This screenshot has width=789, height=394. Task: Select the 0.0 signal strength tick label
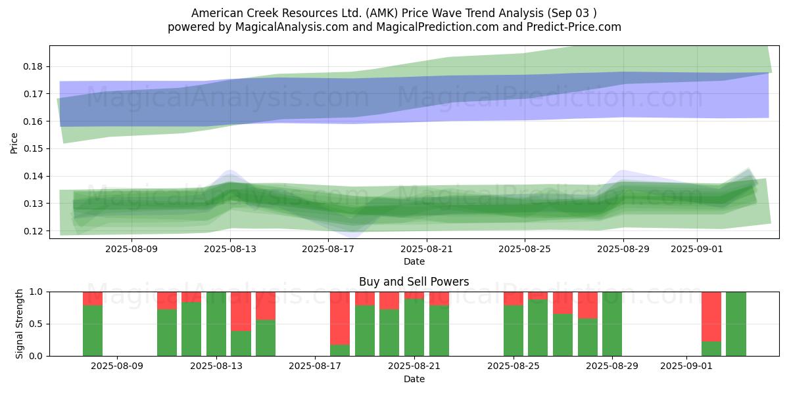[37, 356]
